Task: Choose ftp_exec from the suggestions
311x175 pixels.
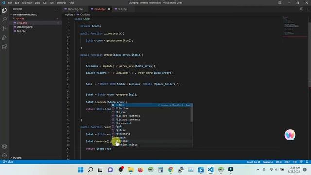Action: 152,112
